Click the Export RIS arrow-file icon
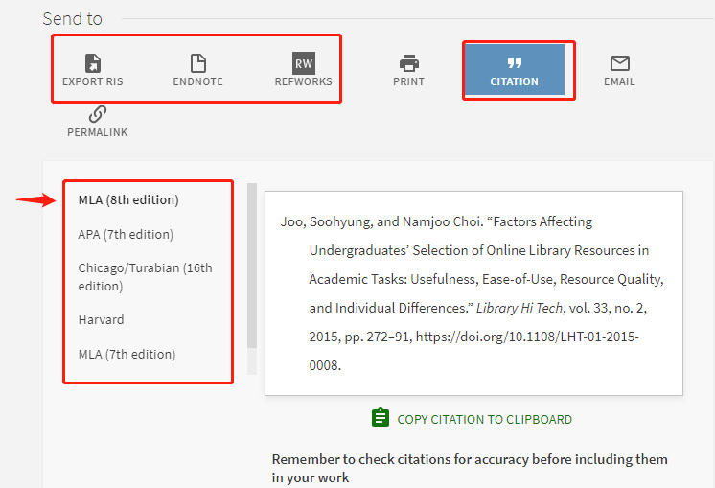The image size is (715, 488). 93,63
